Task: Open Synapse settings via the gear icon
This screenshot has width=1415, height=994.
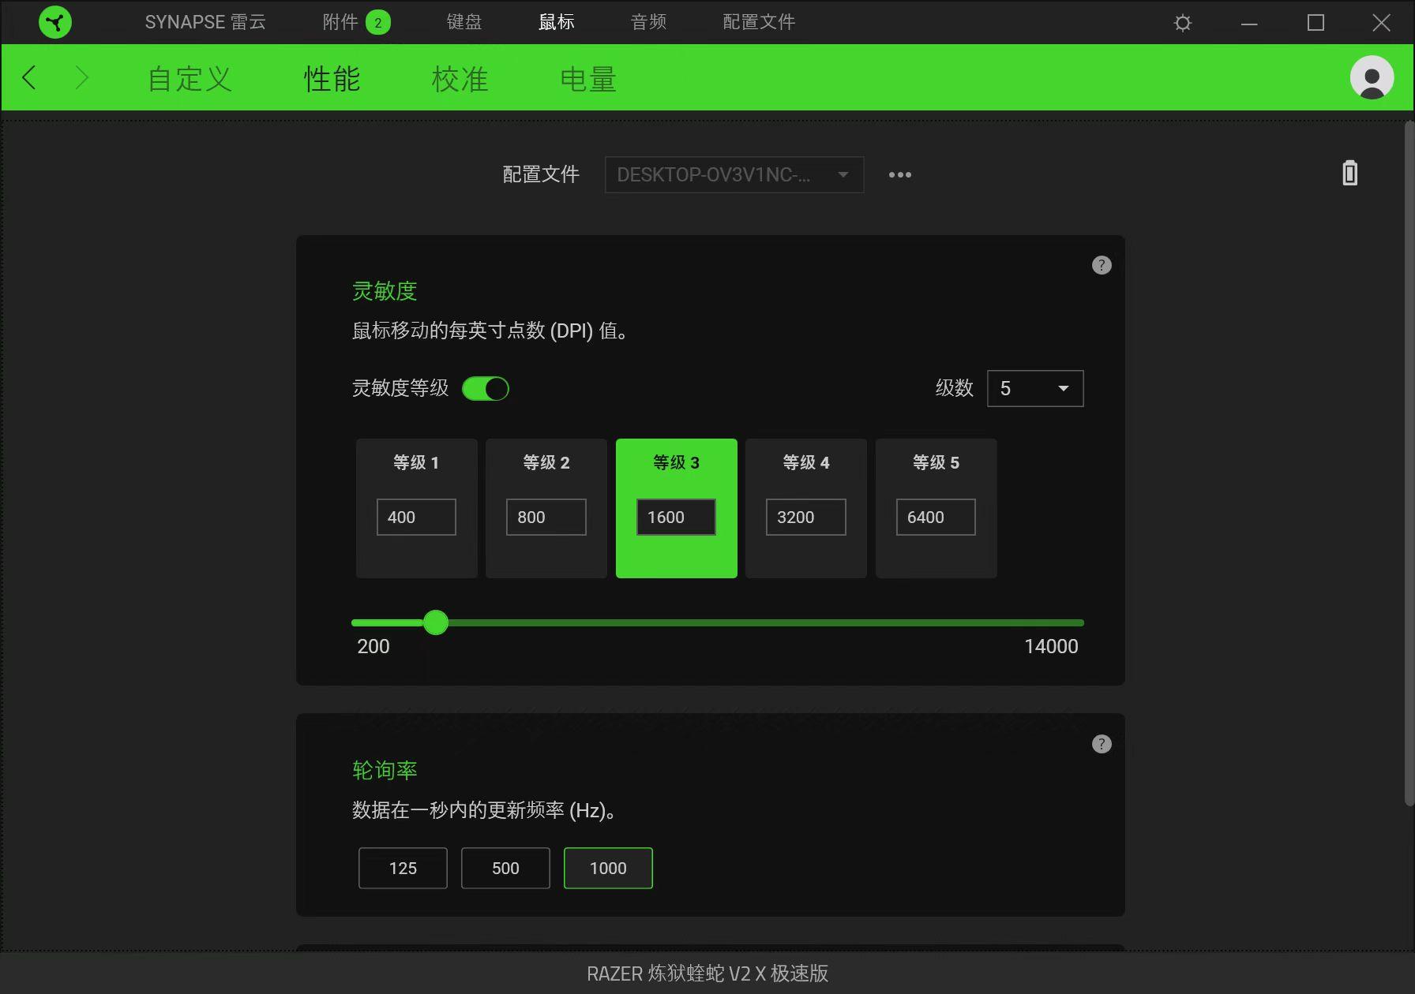Action: 1181,22
